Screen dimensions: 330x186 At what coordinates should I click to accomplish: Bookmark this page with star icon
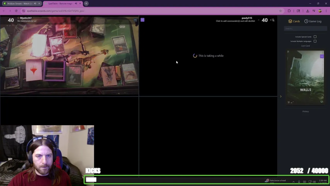pos(280,11)
